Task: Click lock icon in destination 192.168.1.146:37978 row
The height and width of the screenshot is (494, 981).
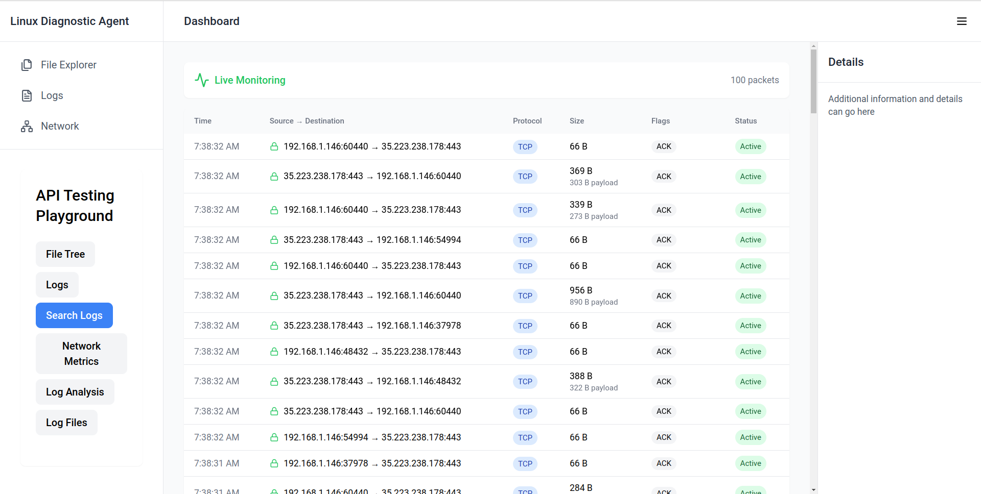Action: 274,326
